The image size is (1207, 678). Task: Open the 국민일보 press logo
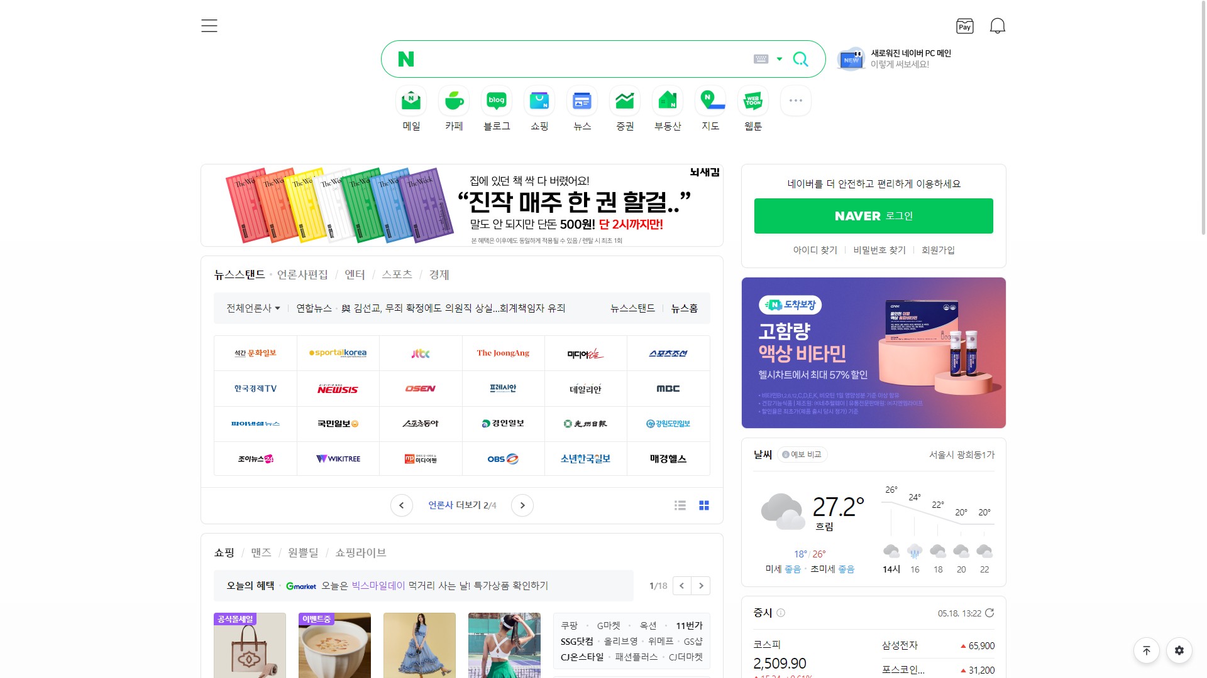(x=338, y=424)
